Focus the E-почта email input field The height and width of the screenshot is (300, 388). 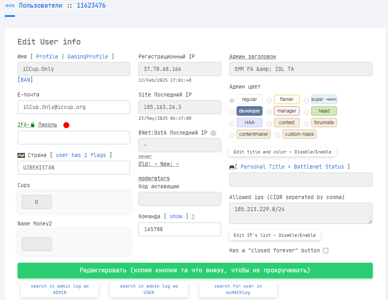[74, 107]
